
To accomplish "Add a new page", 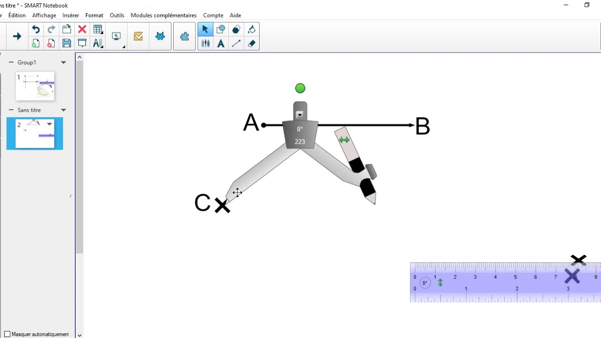I will click(x=36, y=43).
